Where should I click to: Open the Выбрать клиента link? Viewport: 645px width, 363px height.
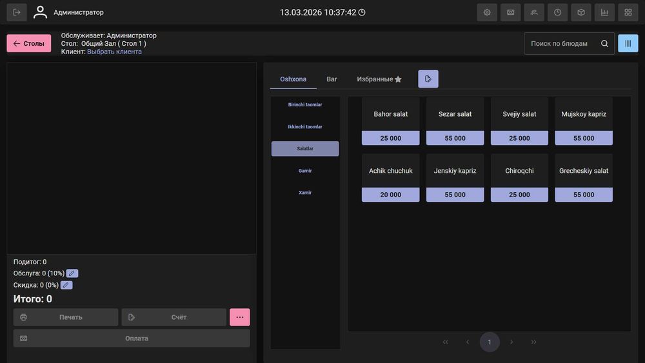pos(114,52)
